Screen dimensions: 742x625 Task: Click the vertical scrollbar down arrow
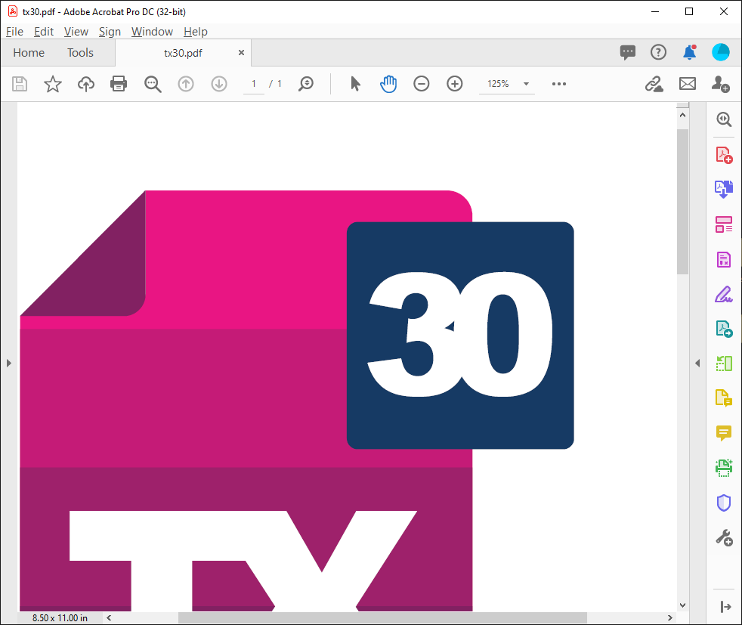tap(682, 605)
